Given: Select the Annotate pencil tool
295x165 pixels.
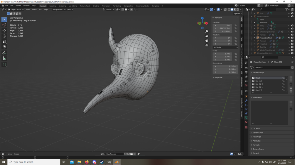Looking at the screenshot, I should (4, 53).
